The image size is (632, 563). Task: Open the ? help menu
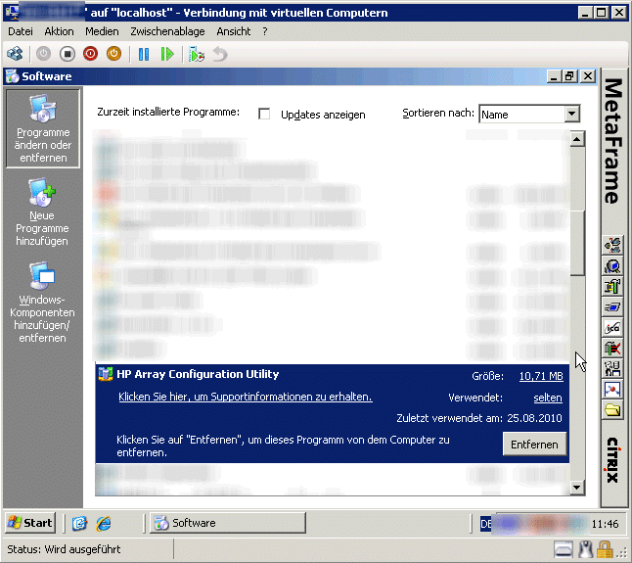click(x=265, y=31)
